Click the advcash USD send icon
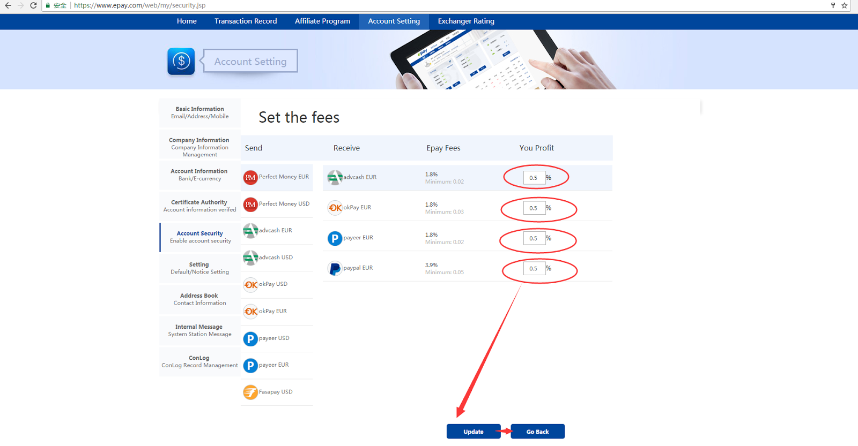Screen dimensions: 858x446 (x=250, y=258)
